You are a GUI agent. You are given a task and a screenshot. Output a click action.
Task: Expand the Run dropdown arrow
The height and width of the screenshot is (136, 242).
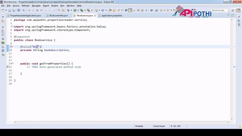[x=78, y=10]
